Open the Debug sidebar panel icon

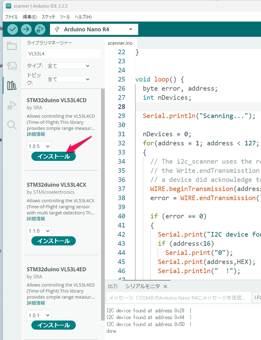(12, 105)
